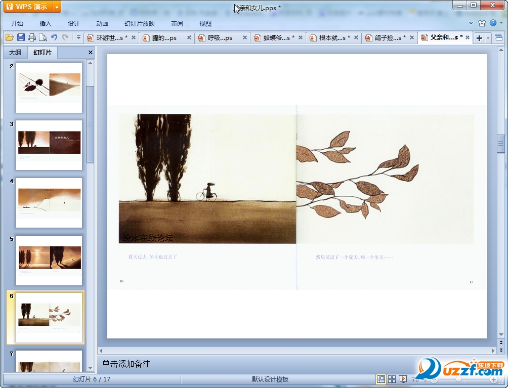Open the help question mark icon
The height and width of the screenshot is (388, 508).
493,23
